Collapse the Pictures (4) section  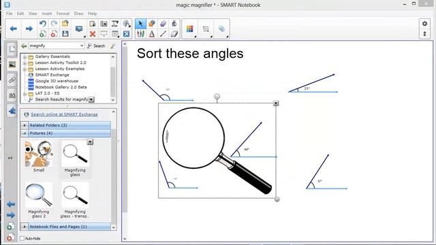[x=25, y=133]
